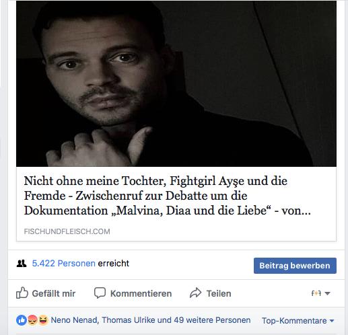Viewport: 348px width, 335px height.
Task: Click the angry reaction emoji icon
Action: point(32,320)
